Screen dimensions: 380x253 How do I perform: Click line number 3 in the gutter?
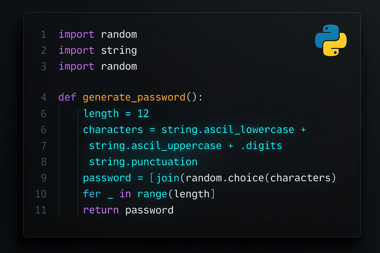(43, 66)
